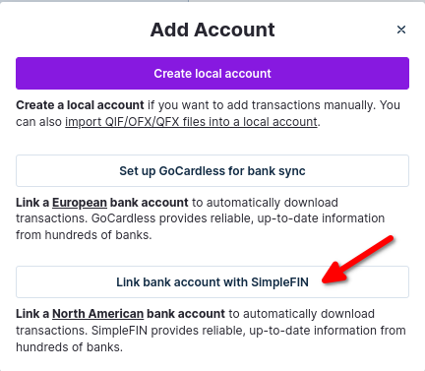
Task: Click the 'hundreds of banks.' line at the bottom
Action: point(70,346)
